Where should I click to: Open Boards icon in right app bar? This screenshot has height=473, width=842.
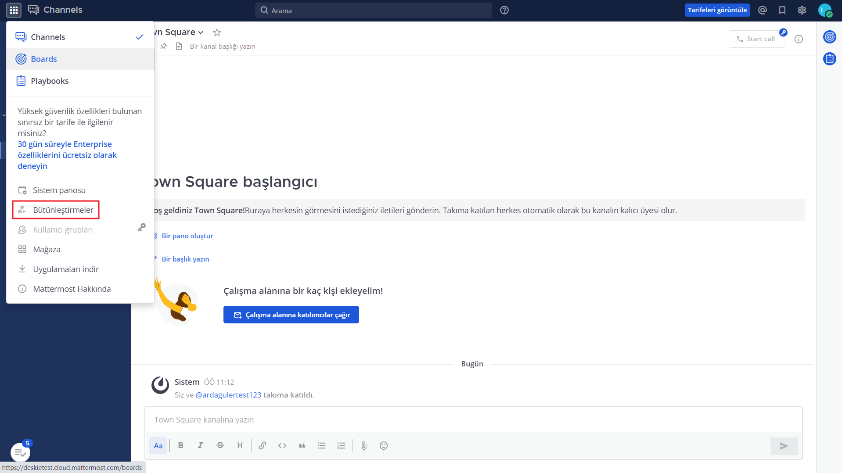coord(829,37)
